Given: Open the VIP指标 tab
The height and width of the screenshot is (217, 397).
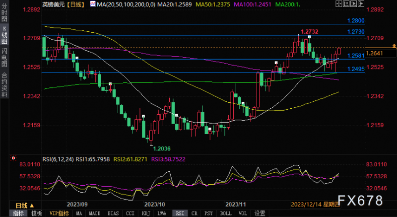Looking at the screenshot, I should [x=59, y=214].
